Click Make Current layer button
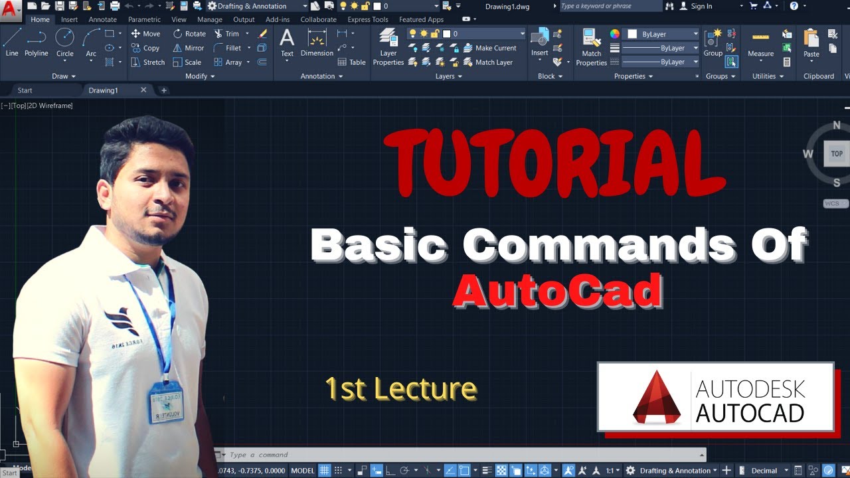 (489, 48)
